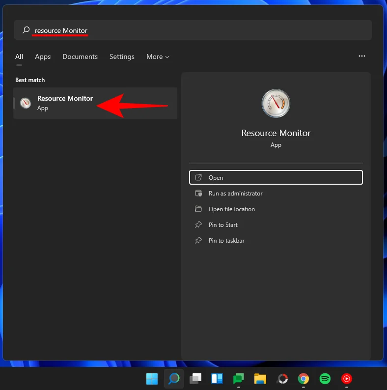Expand the More filter dropdown
This screenshot has width=387, height=390.
click(158, 57)
